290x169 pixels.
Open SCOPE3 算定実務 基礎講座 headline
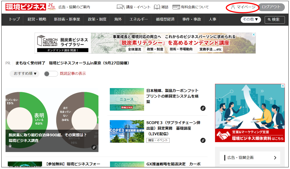pos(173,128)
